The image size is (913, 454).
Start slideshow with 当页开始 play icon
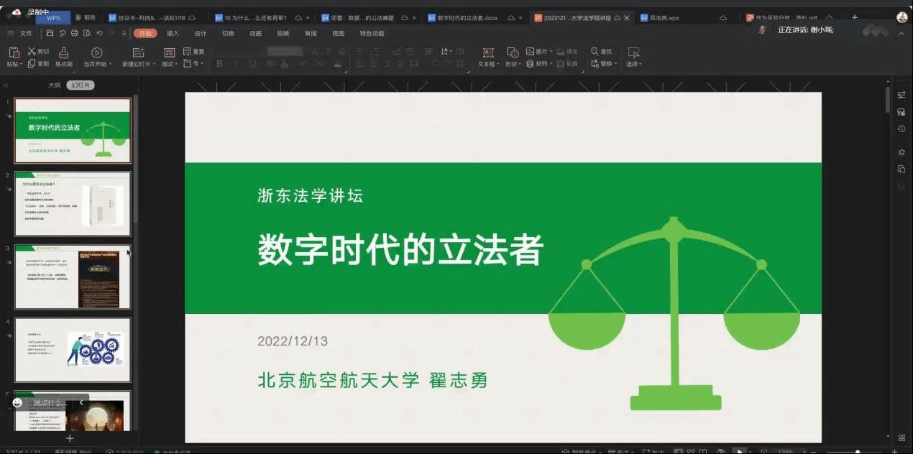coord(96,52)
